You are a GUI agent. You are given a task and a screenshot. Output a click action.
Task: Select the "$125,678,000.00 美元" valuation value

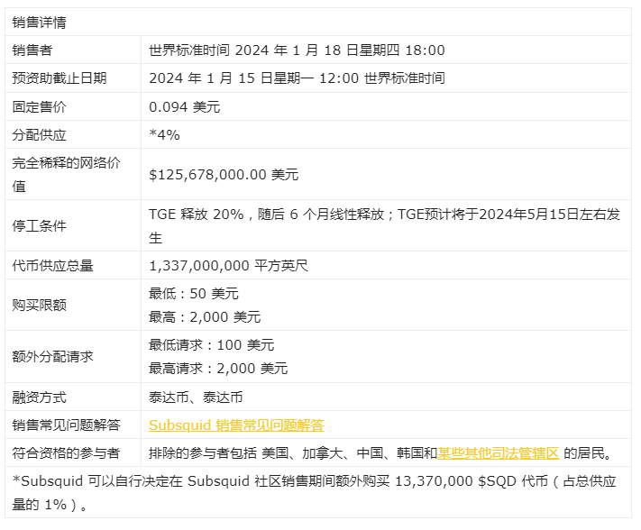tap(223, 174)
